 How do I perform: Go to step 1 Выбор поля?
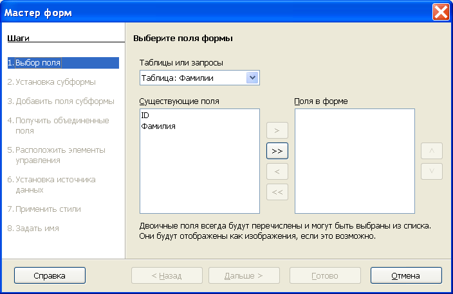tap(63, 63)
